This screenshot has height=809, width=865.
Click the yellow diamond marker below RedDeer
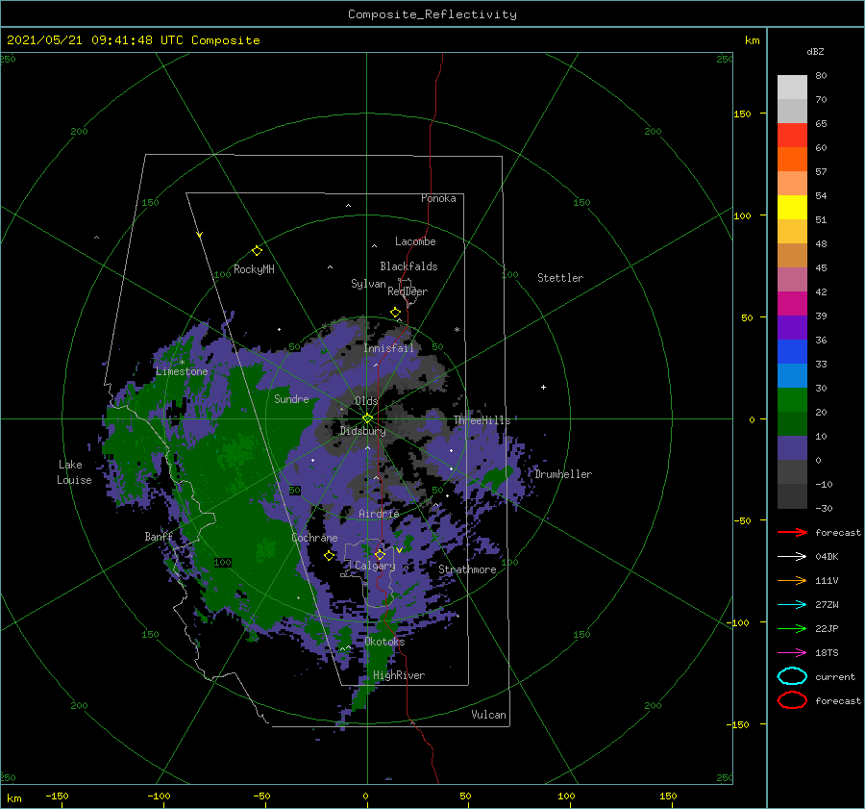[x=396, y=313]
